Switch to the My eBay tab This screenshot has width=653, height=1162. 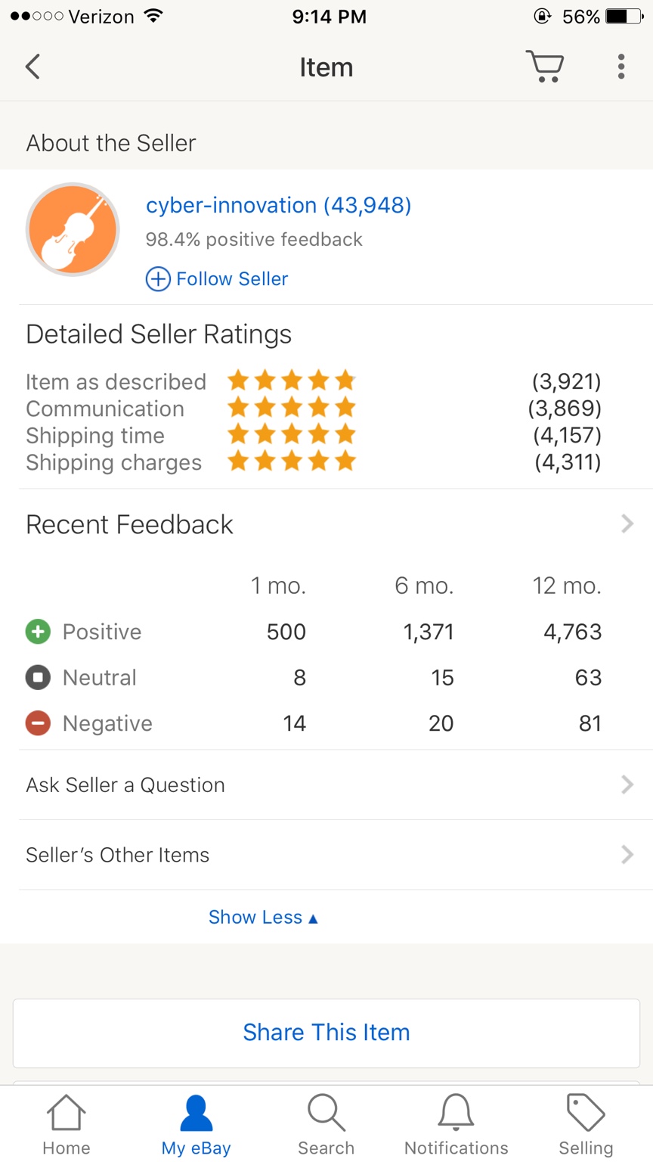(x=197, y=1126)
